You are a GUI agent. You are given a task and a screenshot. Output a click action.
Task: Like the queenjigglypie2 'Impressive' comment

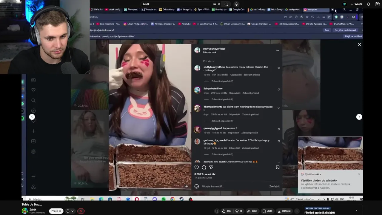(279, 129)
